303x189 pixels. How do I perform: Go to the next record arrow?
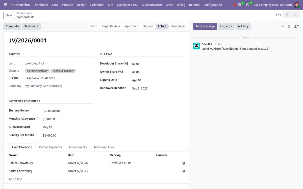click(295, 15)
